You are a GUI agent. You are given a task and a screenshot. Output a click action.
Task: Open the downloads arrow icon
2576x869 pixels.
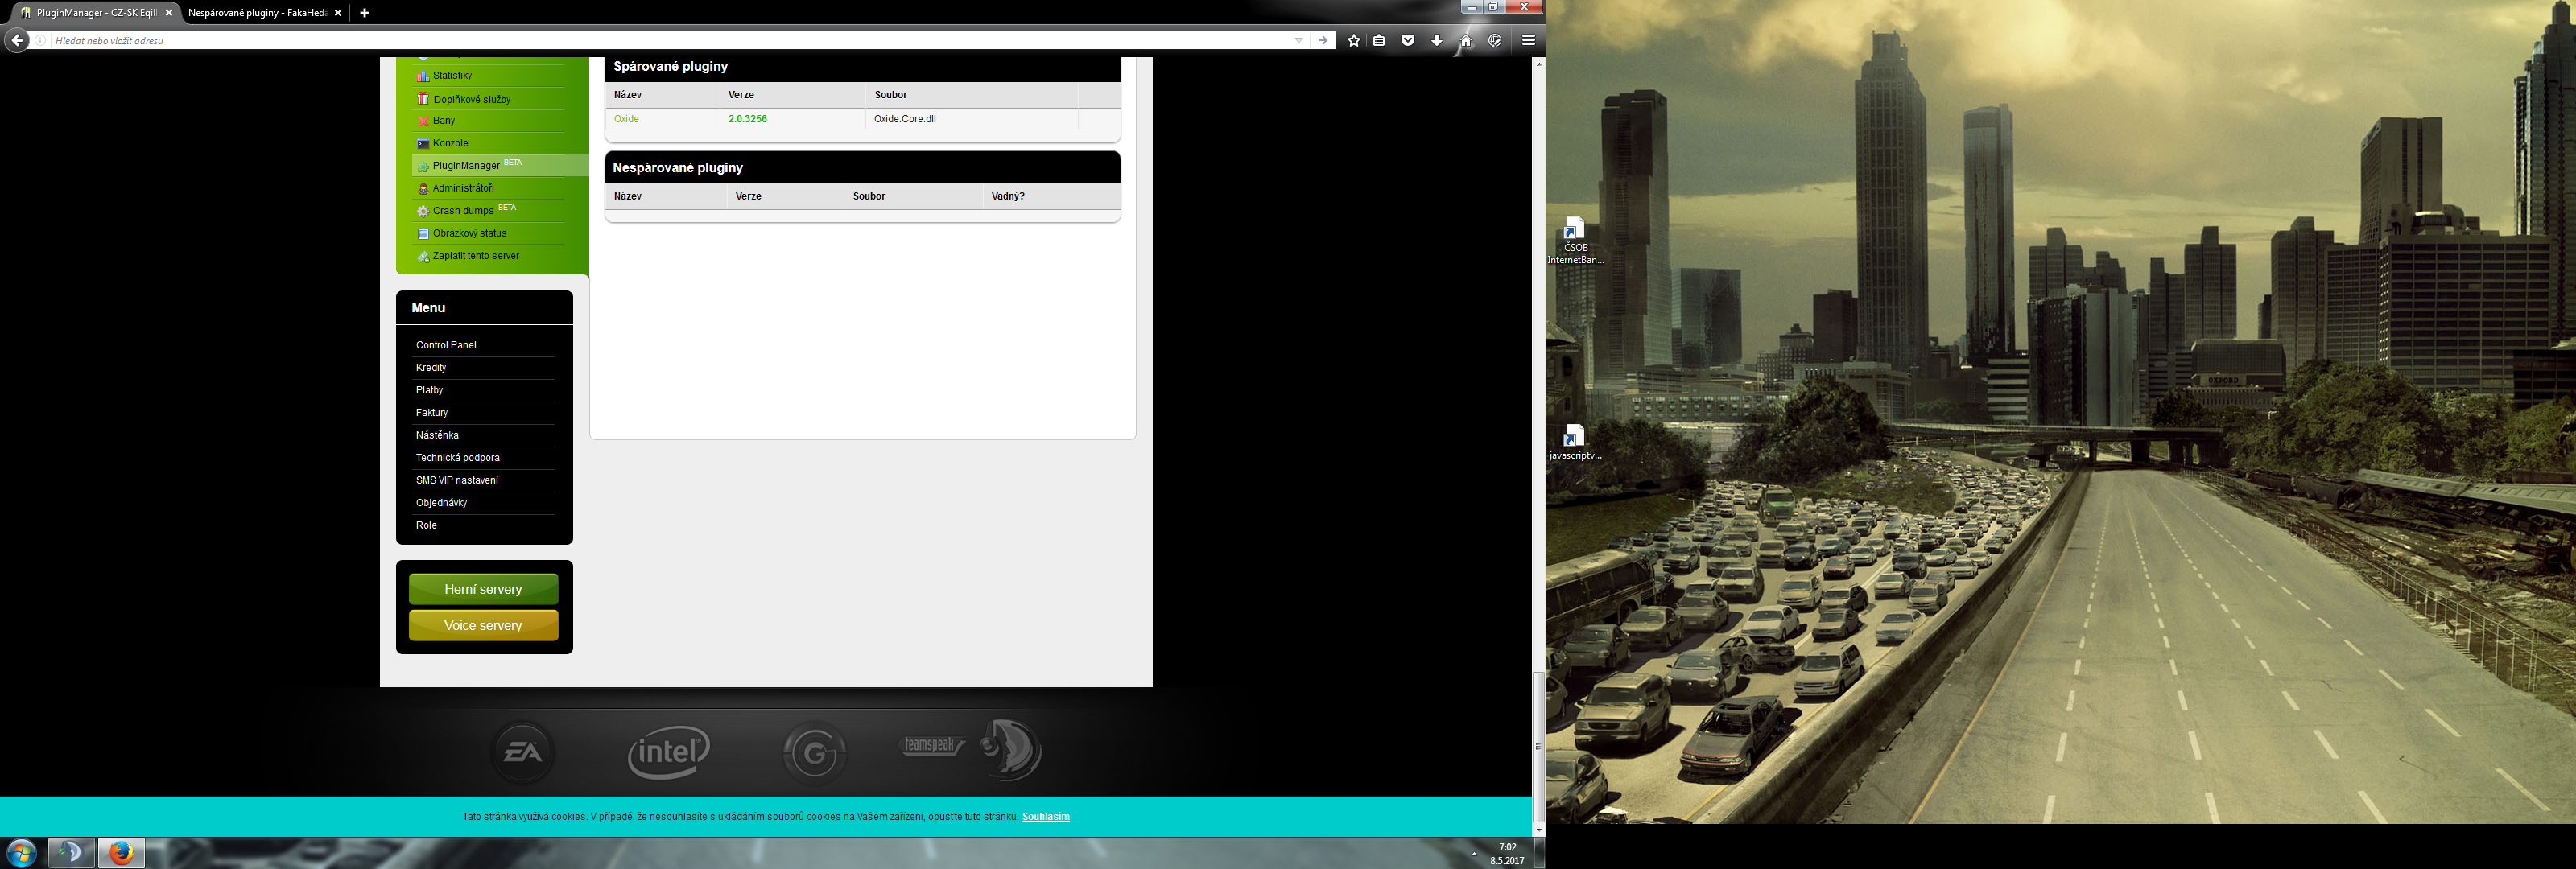click(x=1437, y=41)
